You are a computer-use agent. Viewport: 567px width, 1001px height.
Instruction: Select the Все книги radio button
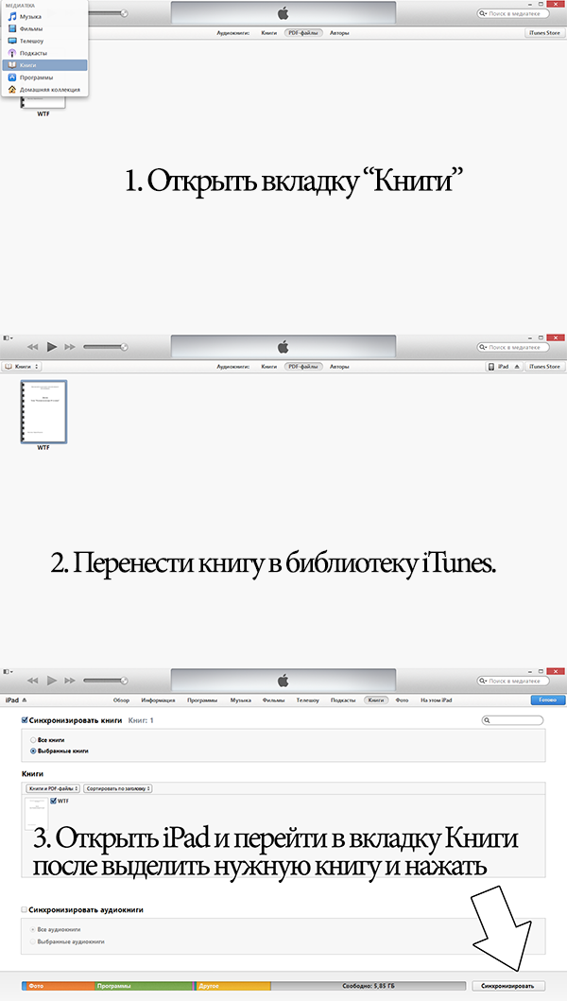pyautogui.click(x=34, y=739)
